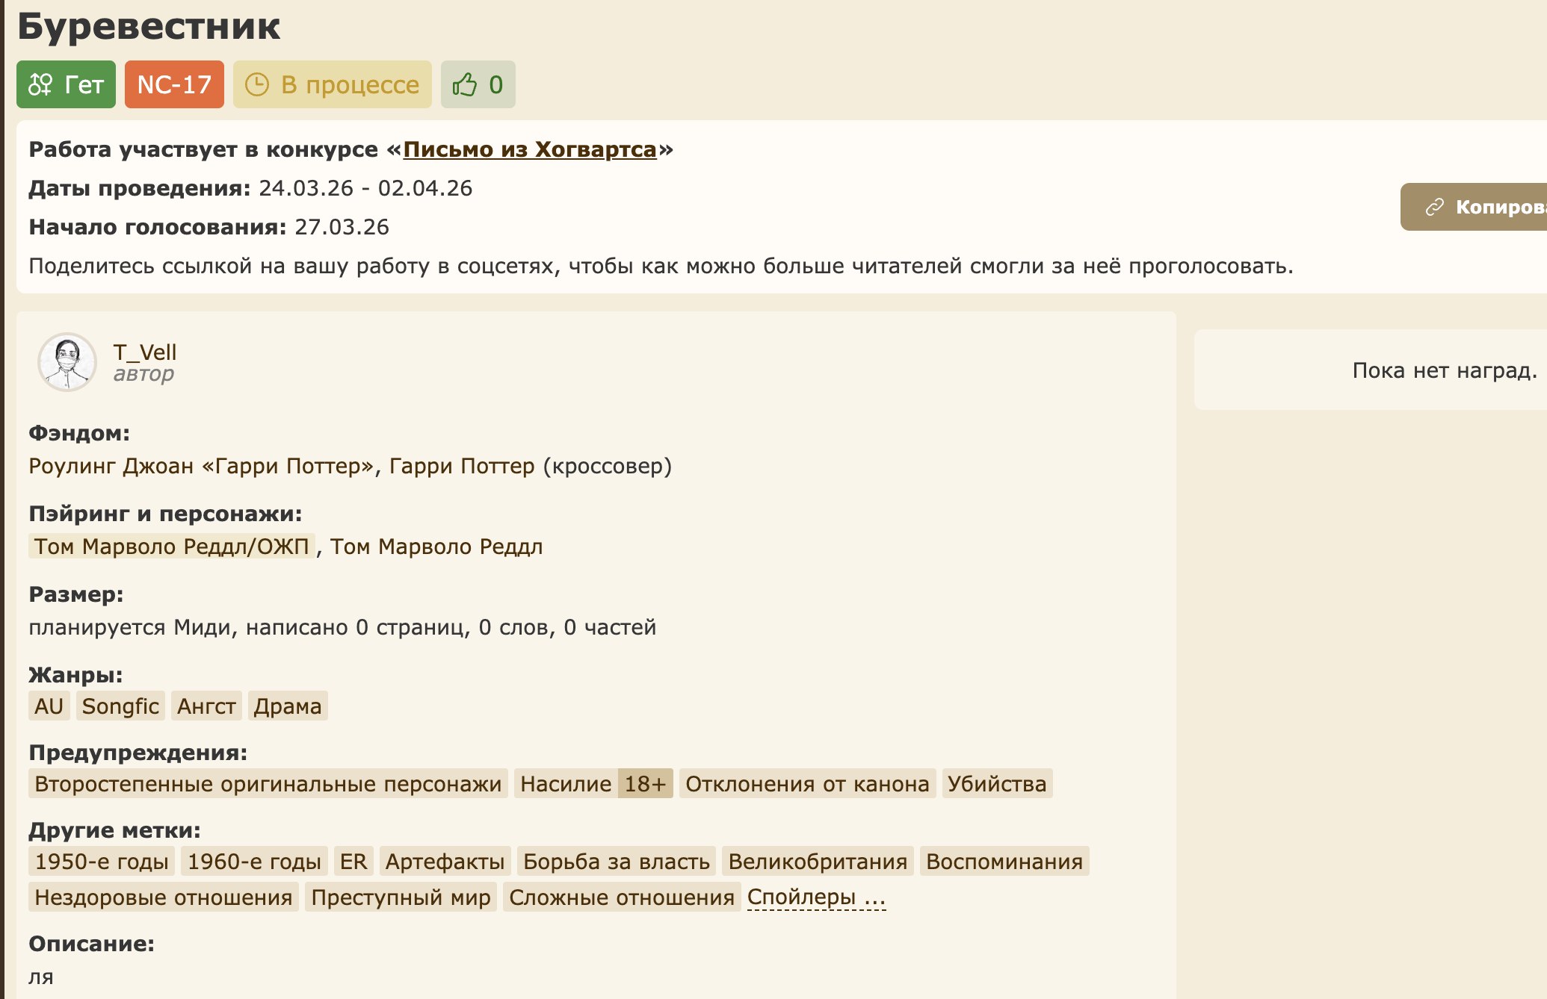Open the 'Письмо из Хогвартса' contest link
Screen dimensions: 1547x999
point(529,149)
